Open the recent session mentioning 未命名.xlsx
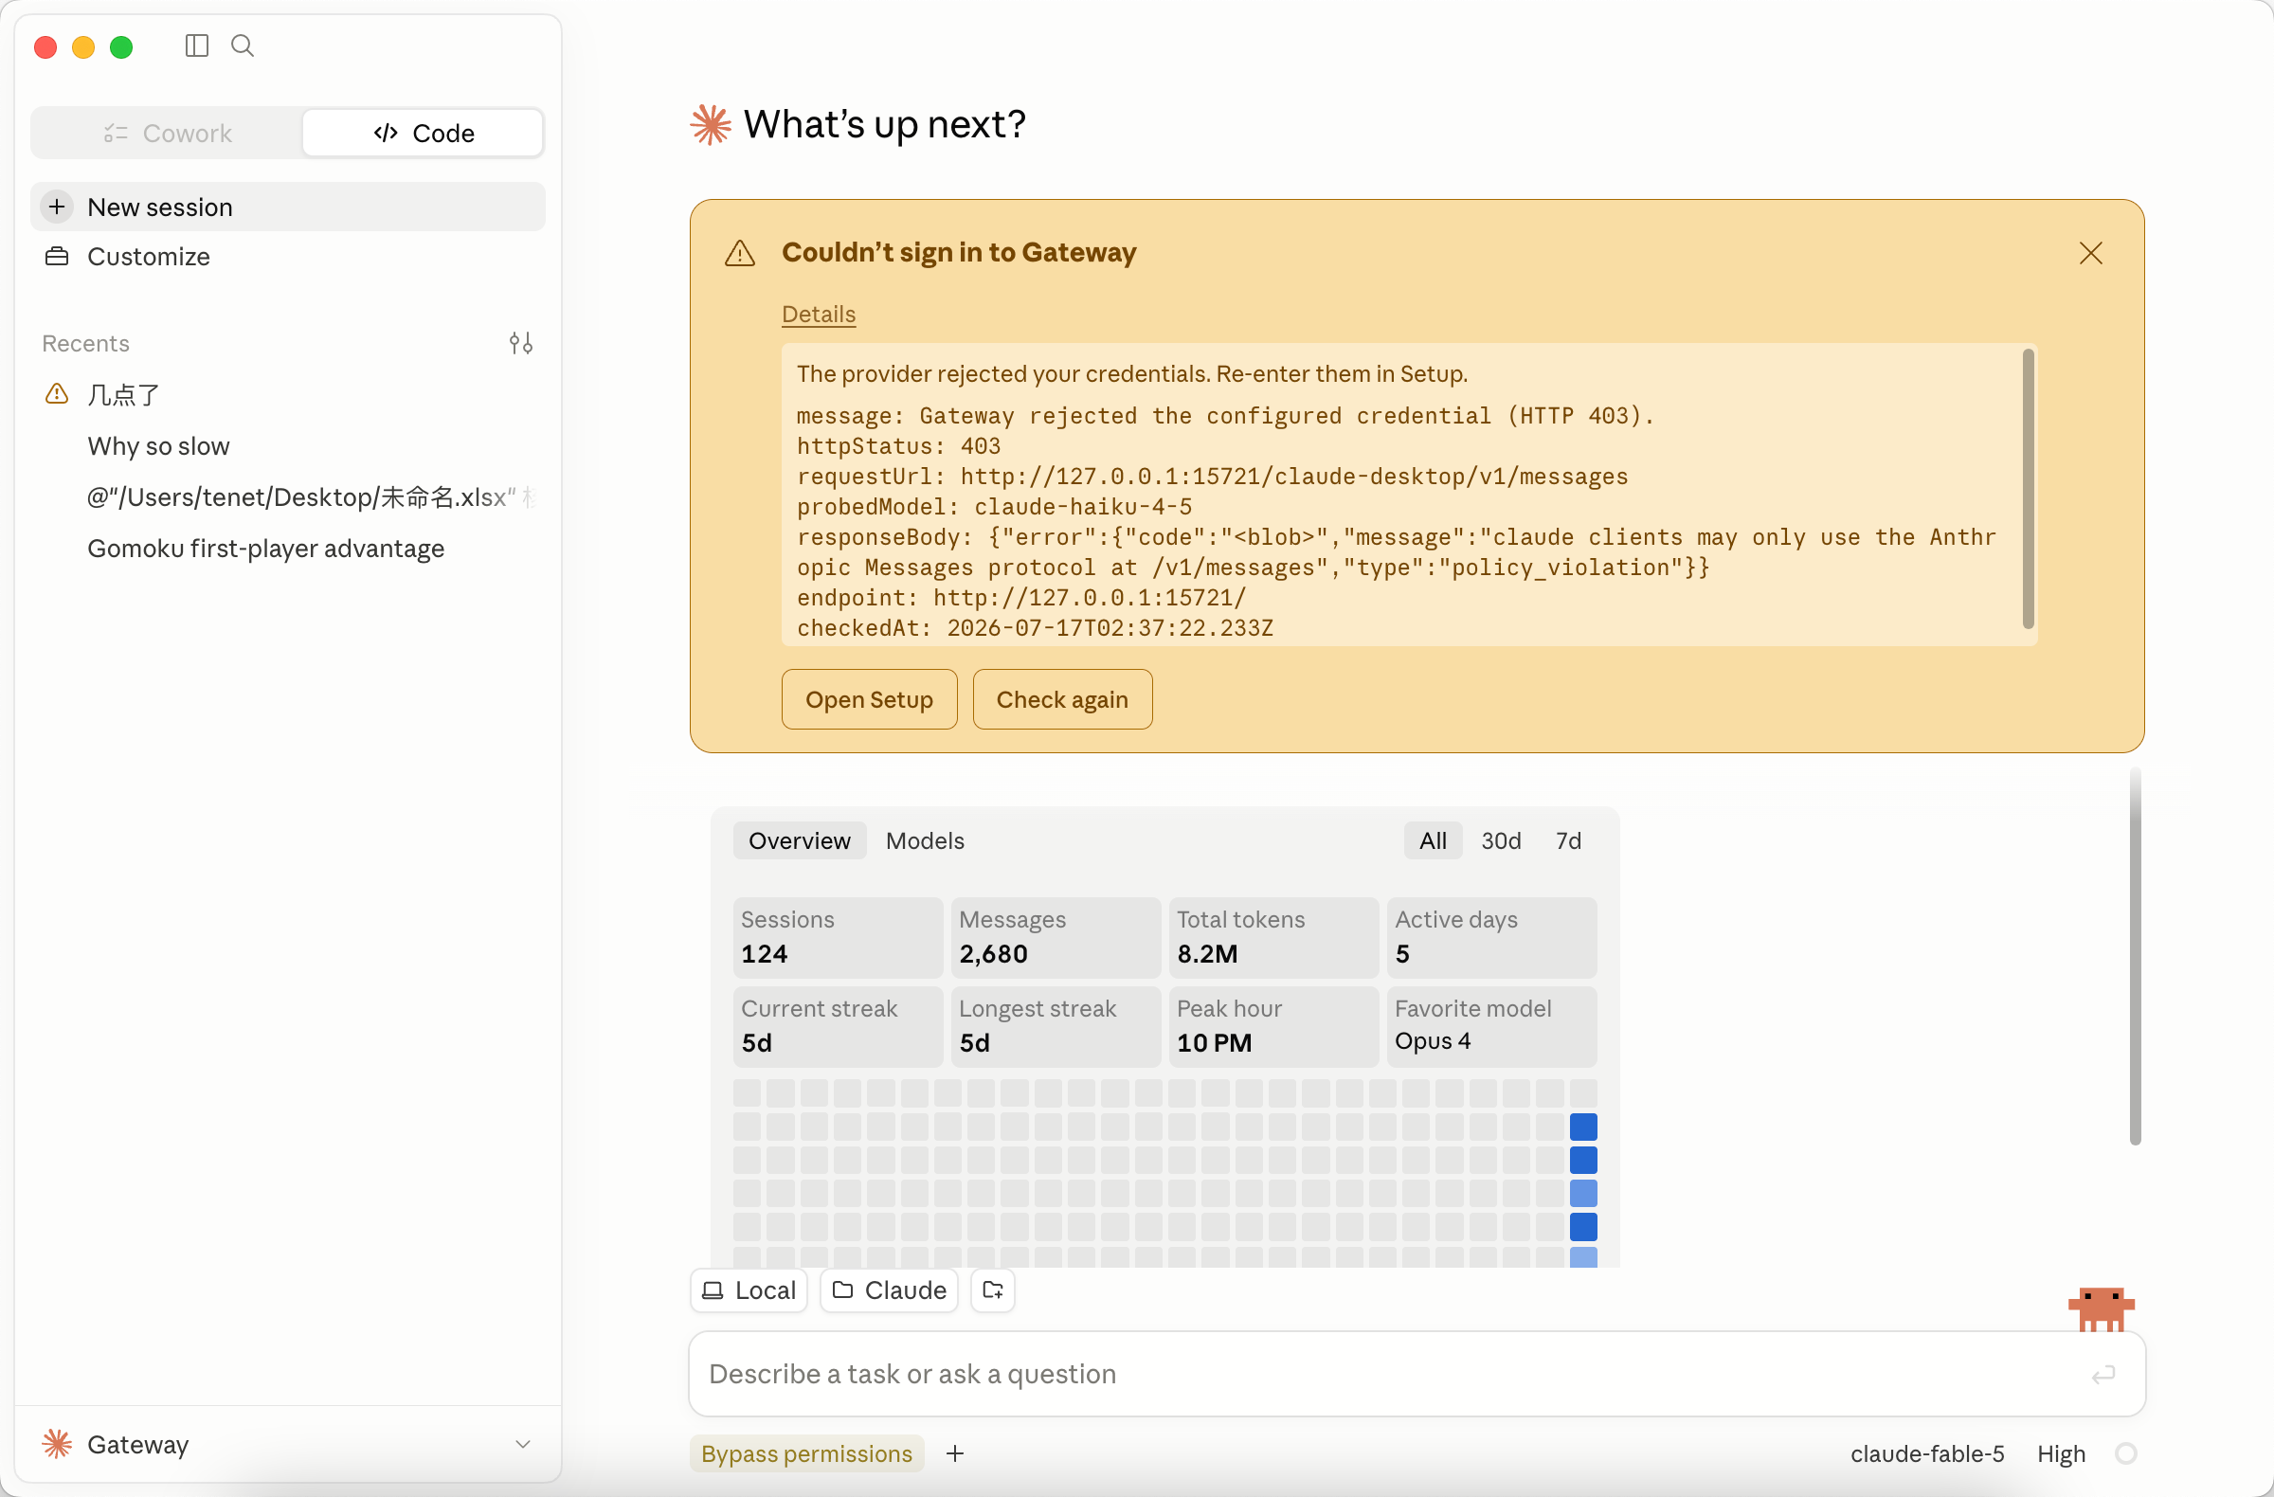Screen dimensions: 2274x1497 click(x=288, y=496)
